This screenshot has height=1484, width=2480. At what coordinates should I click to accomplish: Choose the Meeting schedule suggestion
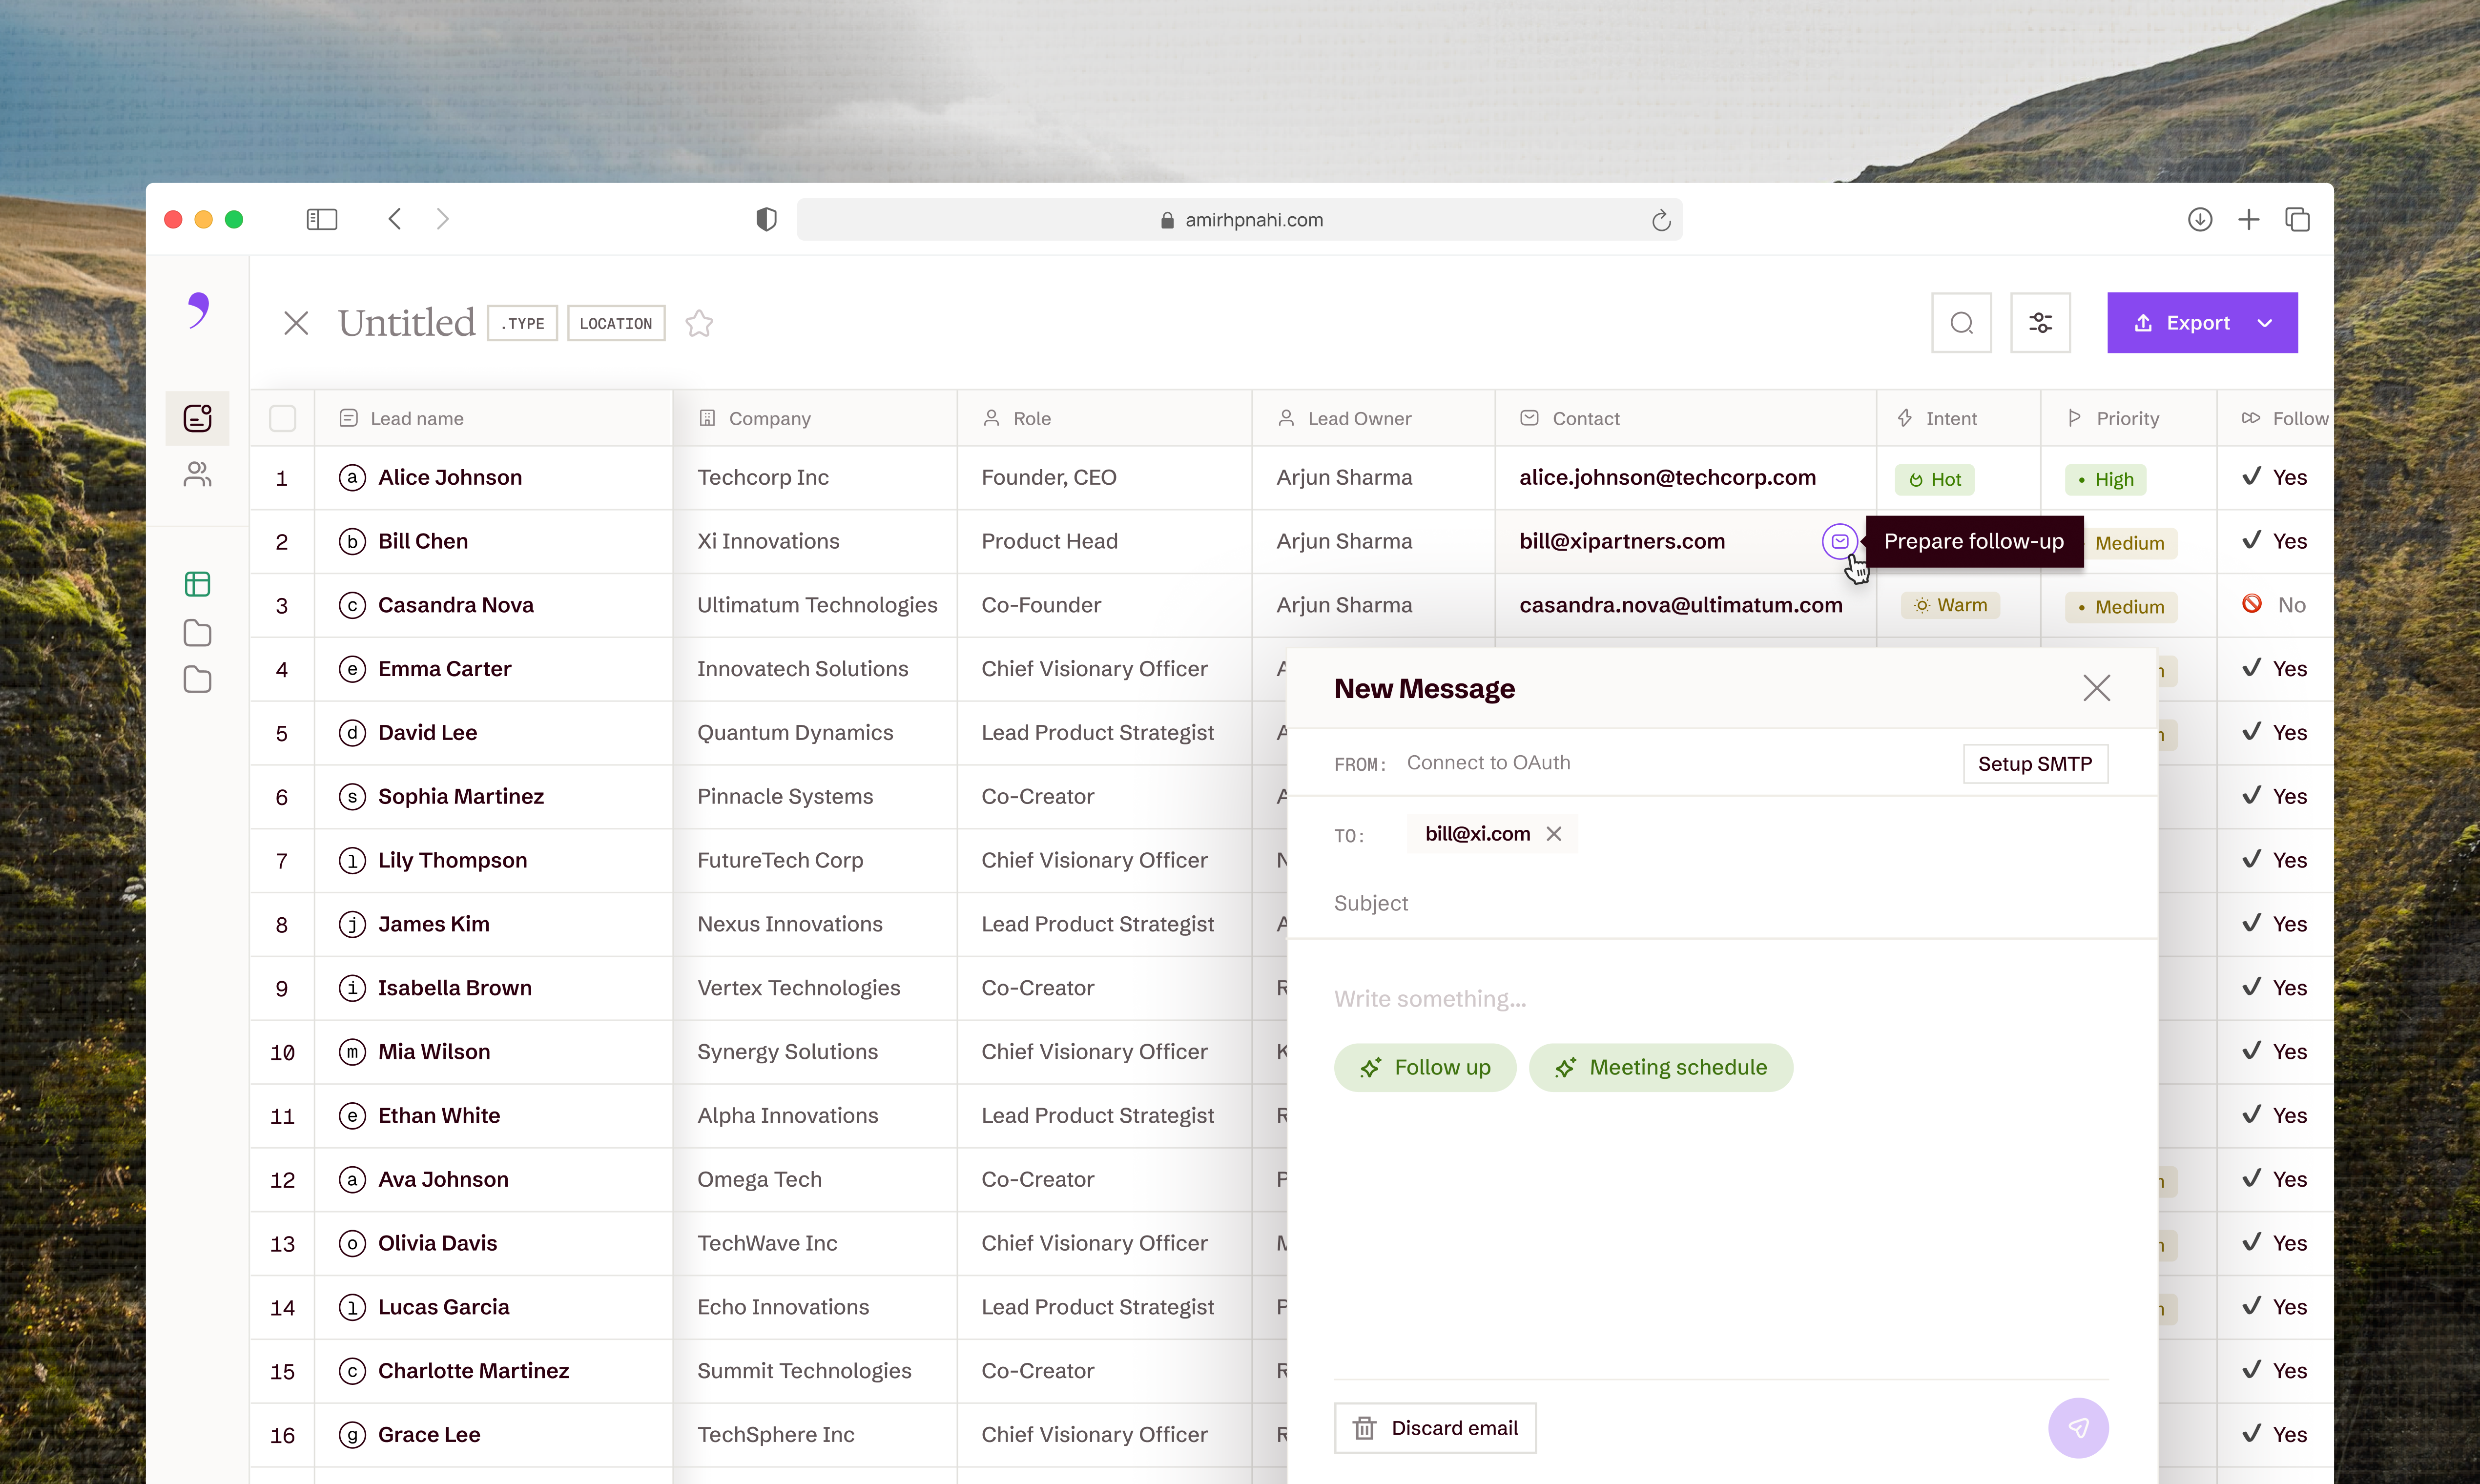pos(1660,1068)
